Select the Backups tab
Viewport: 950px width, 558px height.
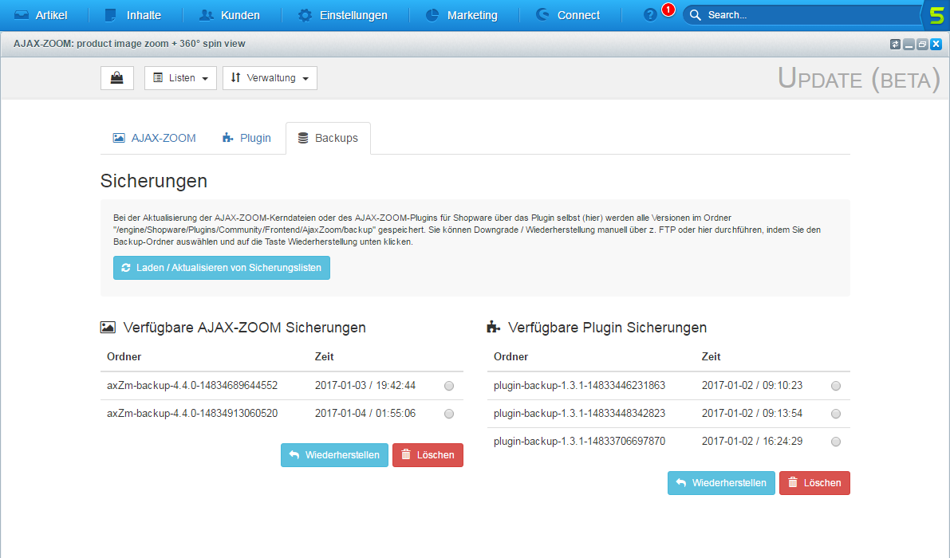328,138
